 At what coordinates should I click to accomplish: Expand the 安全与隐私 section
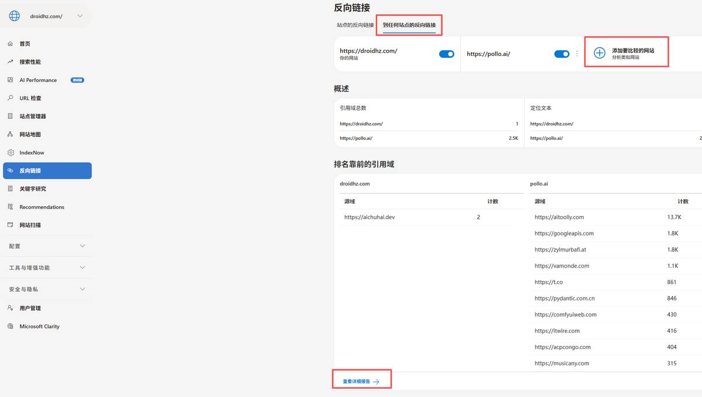(x=47, y=289)
